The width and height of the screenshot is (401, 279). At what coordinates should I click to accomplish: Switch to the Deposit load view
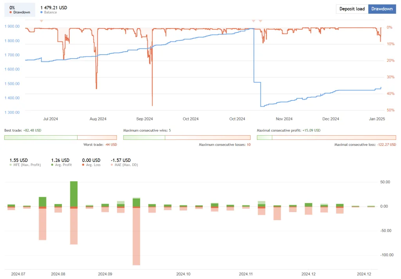[x=352, y=9]
